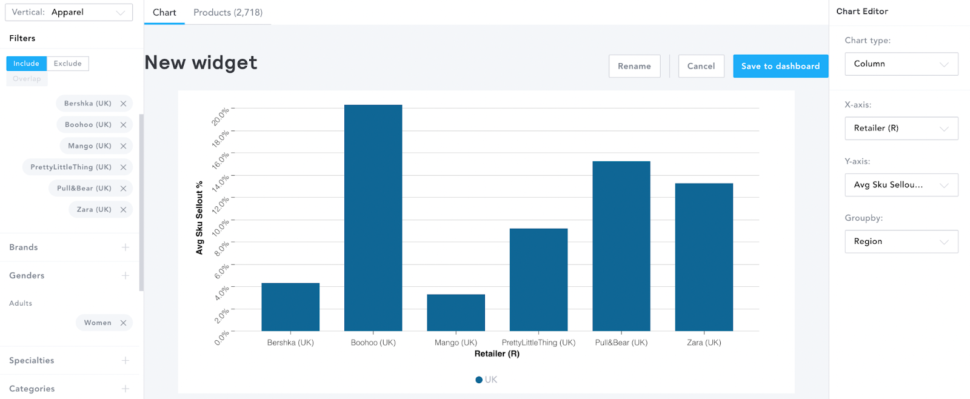Remove the Women gender filter chip
The image size is (970, 399).
click(x=123, y=323)
